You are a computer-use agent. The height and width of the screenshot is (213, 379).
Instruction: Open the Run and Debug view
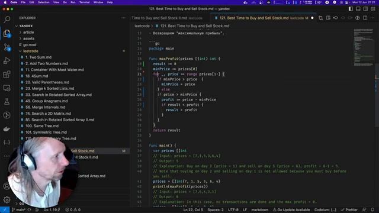tap(7, 60)
